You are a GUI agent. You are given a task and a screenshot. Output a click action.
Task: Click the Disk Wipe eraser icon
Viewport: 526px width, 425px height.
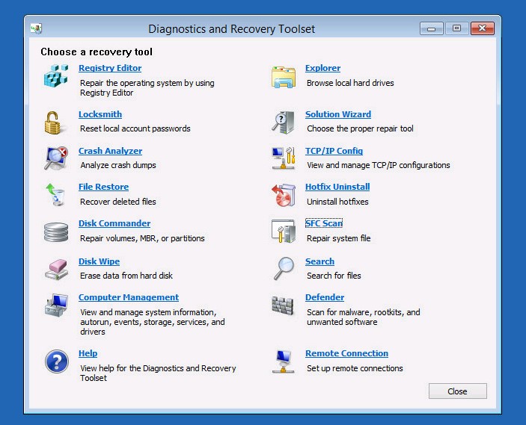pyautogui.click(x=56, y=269)
